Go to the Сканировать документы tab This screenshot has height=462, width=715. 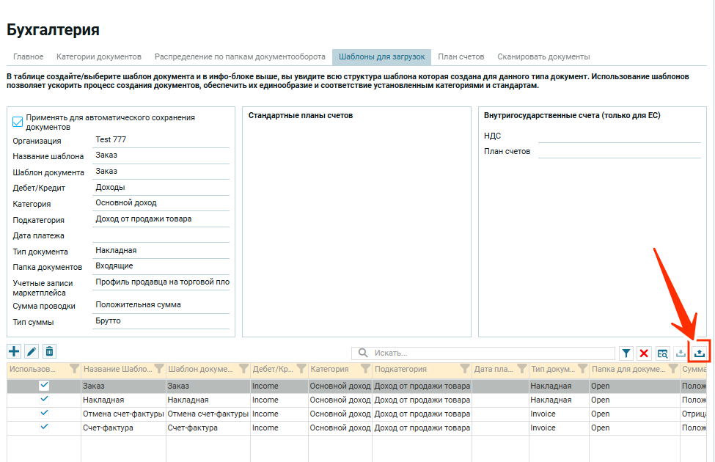click(543, 56)
